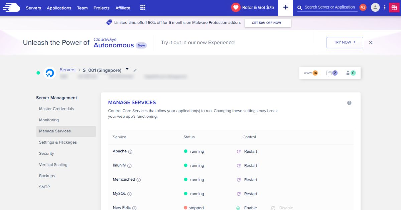Open the three-dot more options menu
The width and height of the screenshot is (401, 210).
[385, 8]
